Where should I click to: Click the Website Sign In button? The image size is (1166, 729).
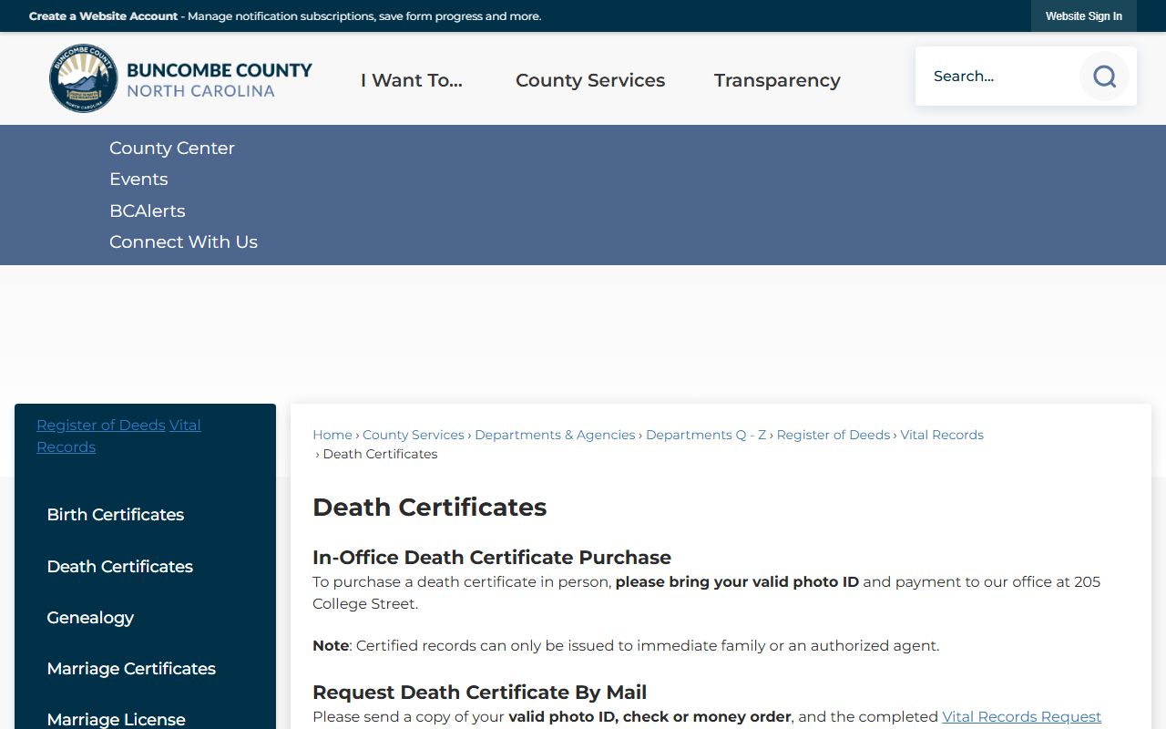[x=1084, y=16]
